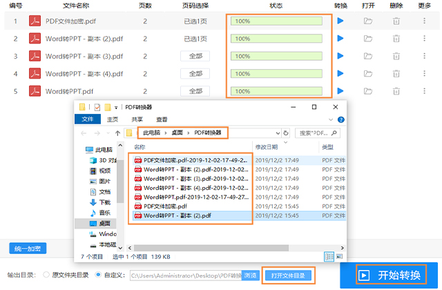Open the 主页 ribbon tab
442x290 pixels.
113,119
